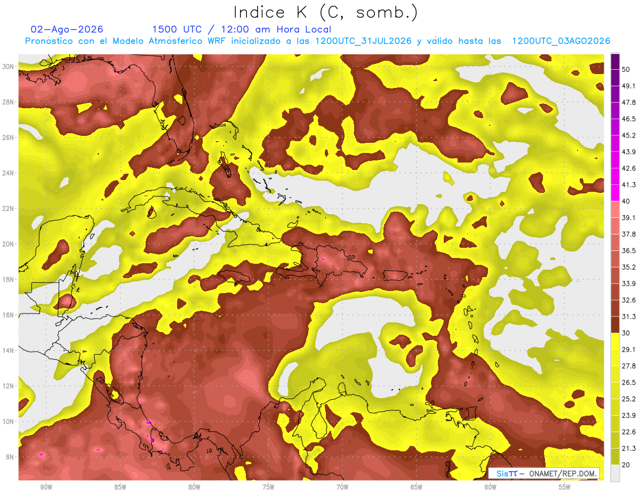Click the "55W" longitude axis label
The height and width of the screenshot is (494, 640).
[x=565, y=488]
